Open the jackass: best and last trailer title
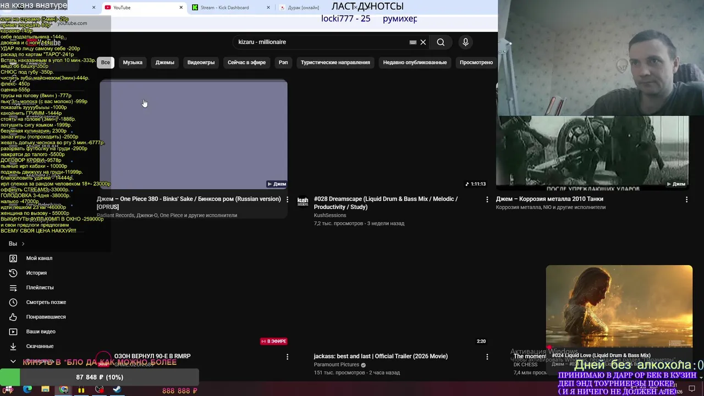704x396 pixels. pyautogui.click(x=381, y=356)
